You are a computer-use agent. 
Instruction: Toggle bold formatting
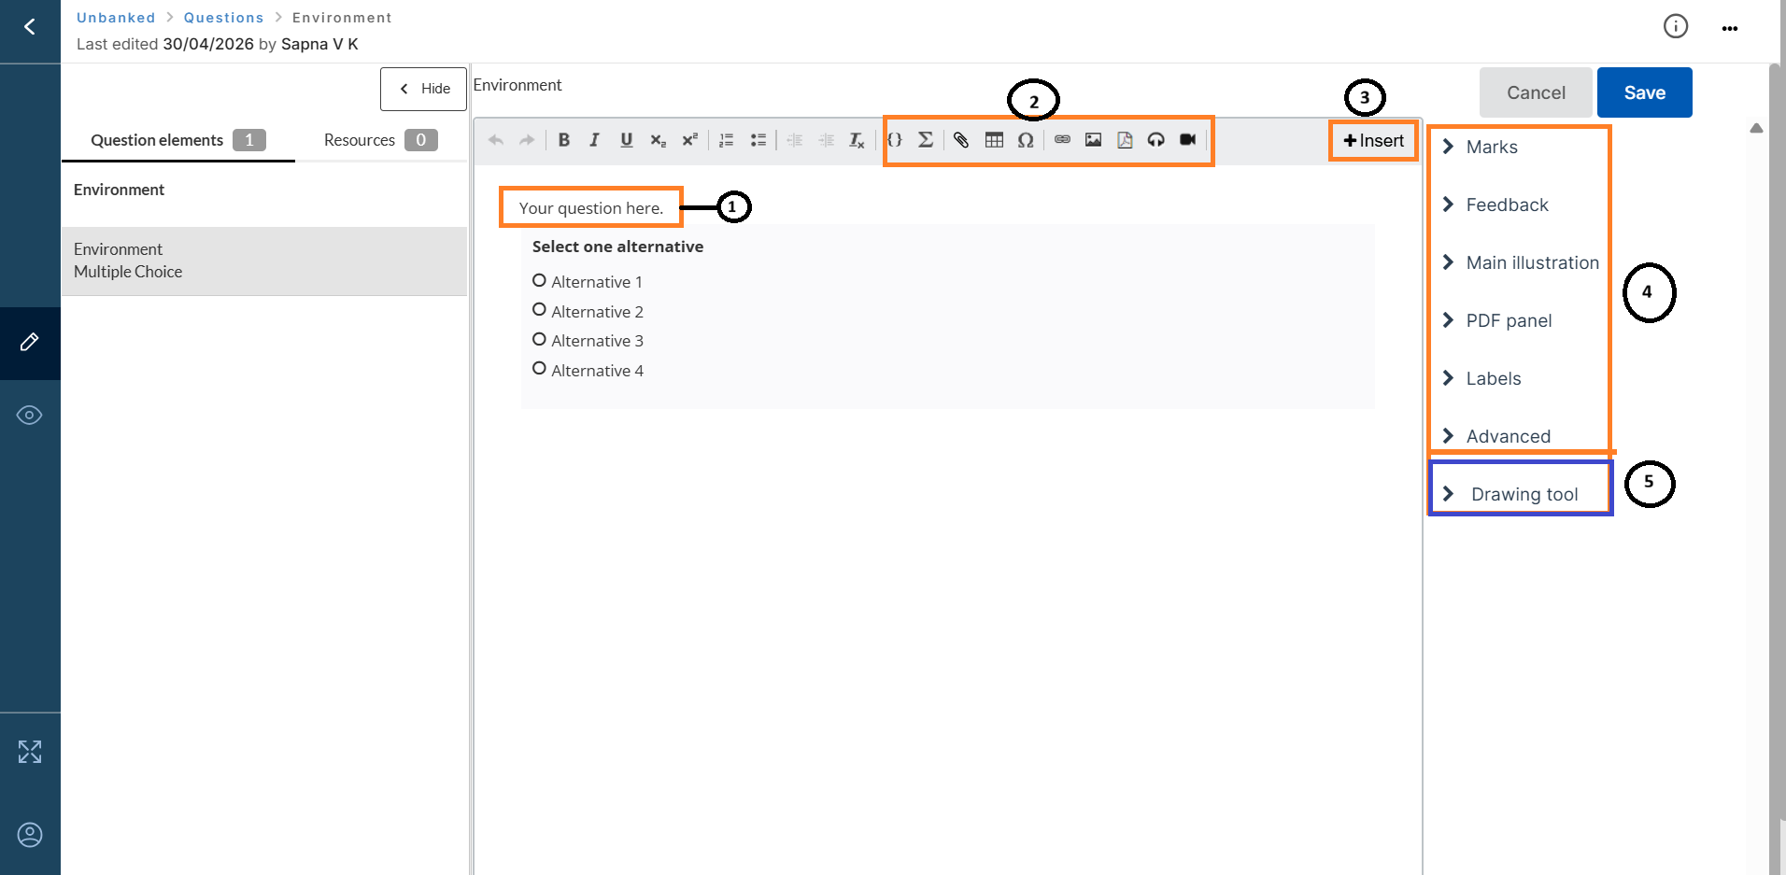(x=564, y=140)
